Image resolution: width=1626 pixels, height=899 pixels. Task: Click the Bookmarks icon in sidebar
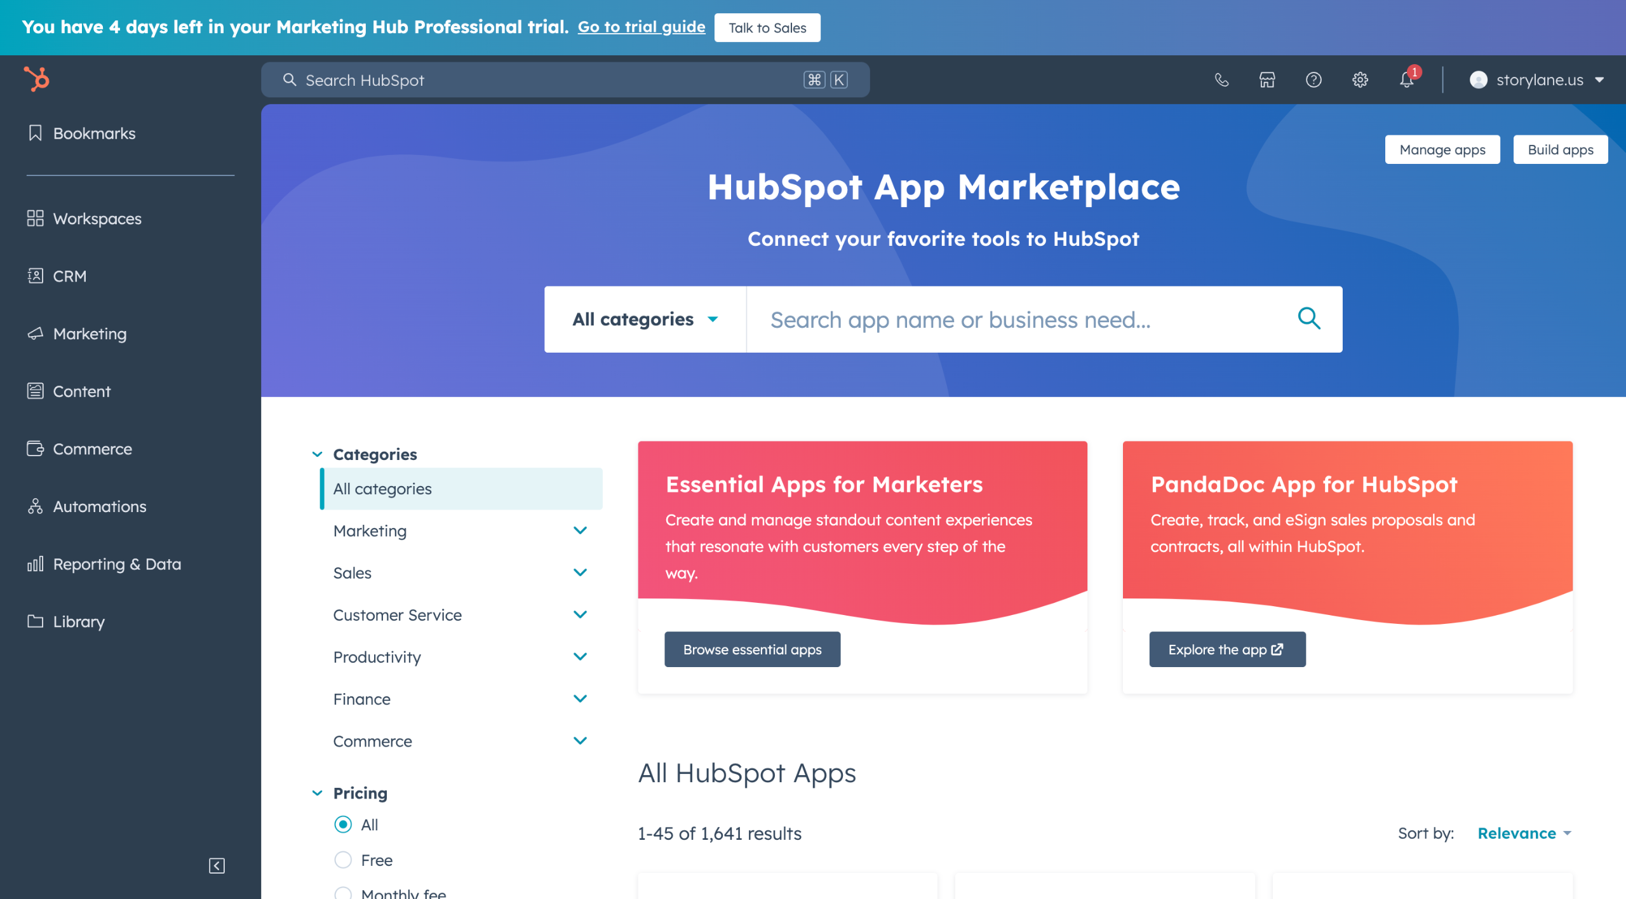pos(36,133)
